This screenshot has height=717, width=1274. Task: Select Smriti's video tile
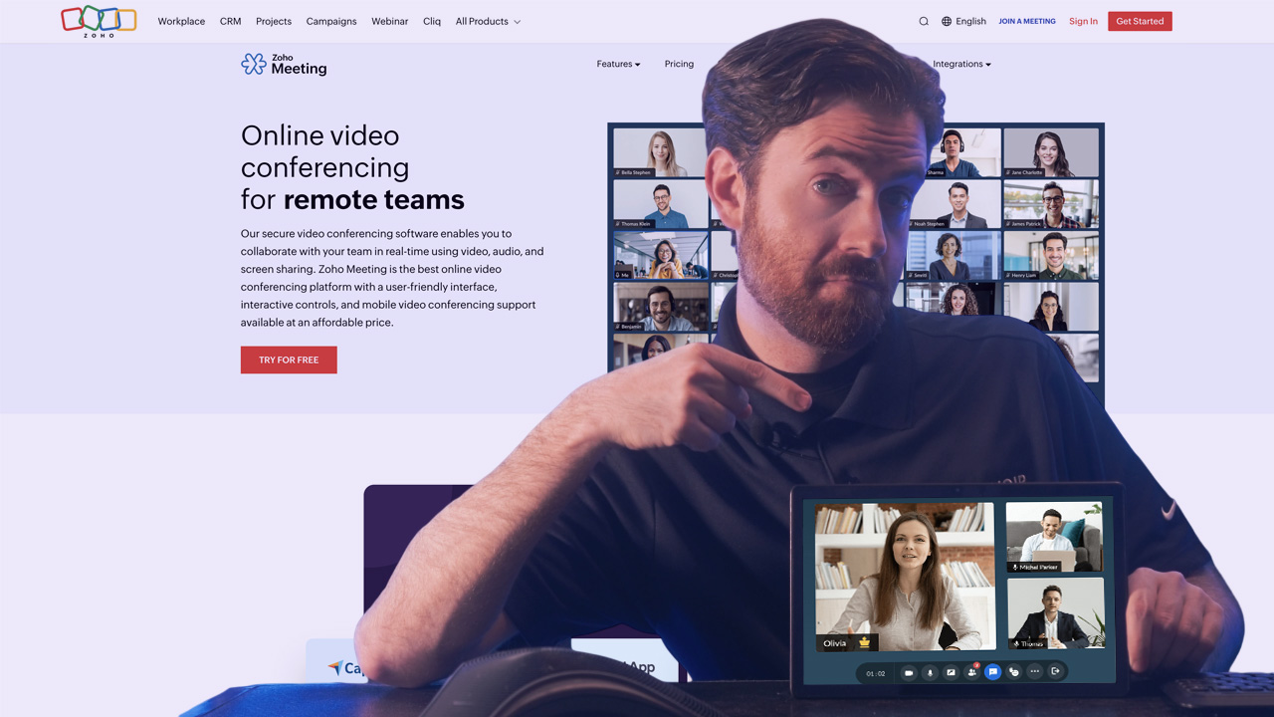point(954,256)
